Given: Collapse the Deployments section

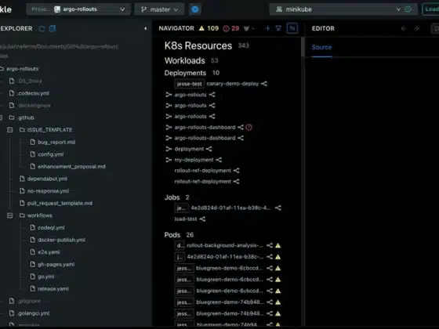Looking at the screenshot, I should pyautogui.click(x=185, y=73).
